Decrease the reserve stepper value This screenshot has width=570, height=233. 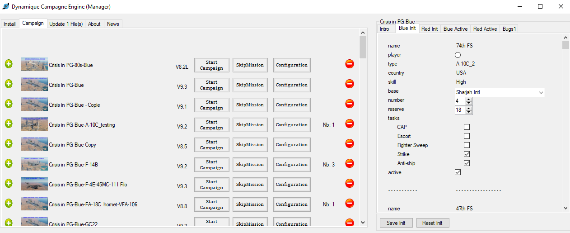coord(469,111)
